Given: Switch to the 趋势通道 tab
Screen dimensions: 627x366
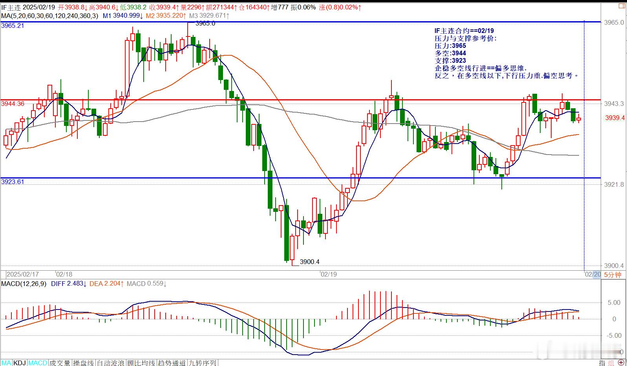Looking at the screenshot, I should pyautogui.click(x=172, y=363).
